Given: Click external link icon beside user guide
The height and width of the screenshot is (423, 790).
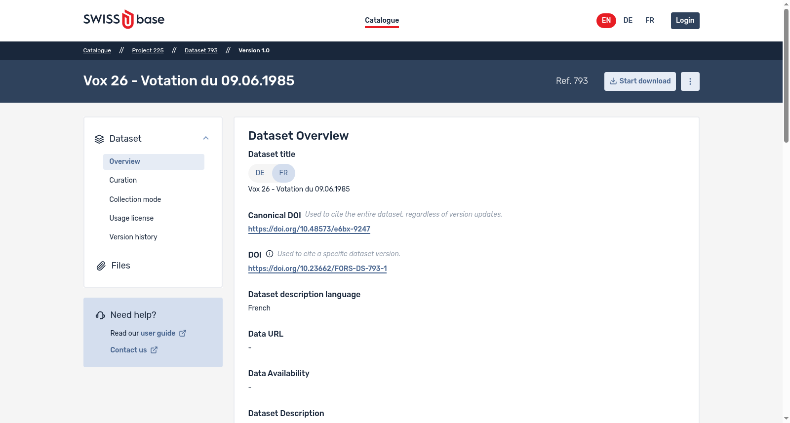Looking at the screenshot, I should coord(183,333).
